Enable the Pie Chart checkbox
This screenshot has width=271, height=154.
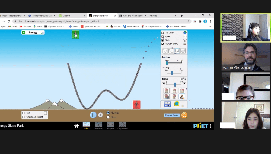point(163,33)
